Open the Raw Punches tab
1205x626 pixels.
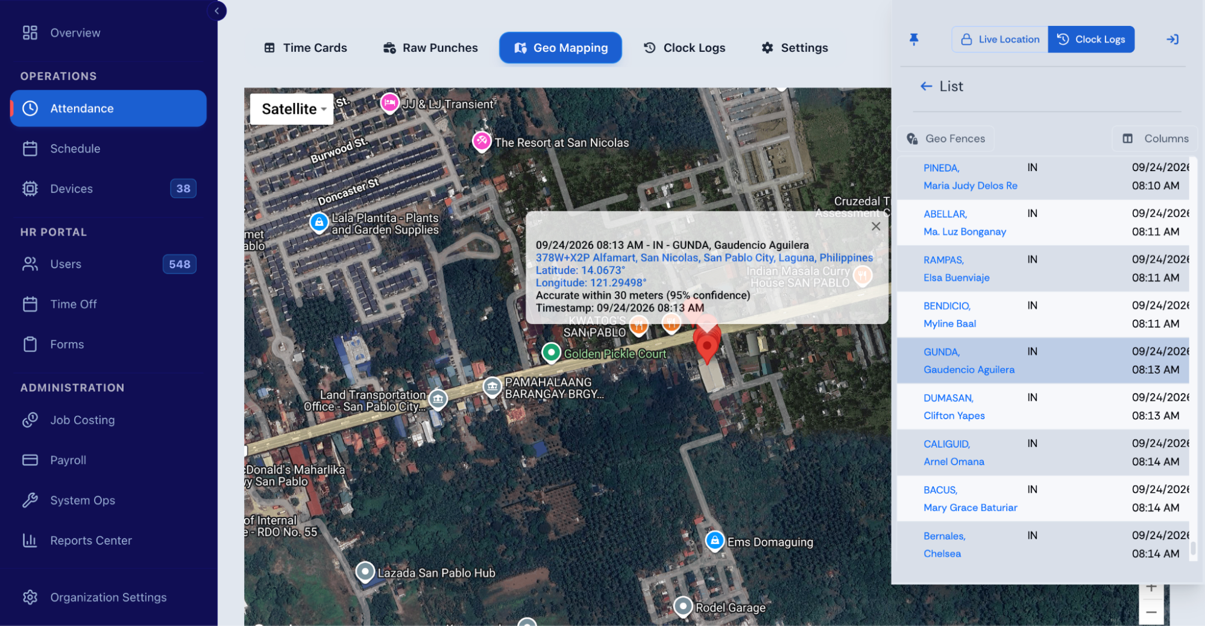click(x=430, y=48)
